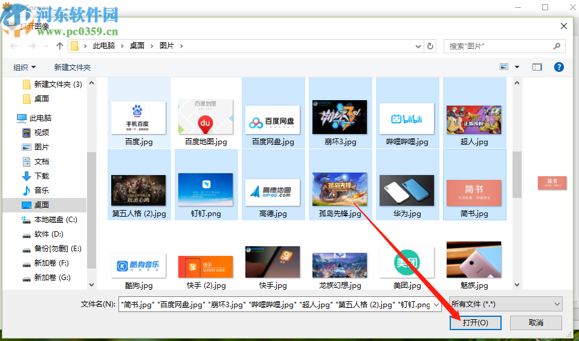Select the 快手.jpg thumbnail

point(273,263)
